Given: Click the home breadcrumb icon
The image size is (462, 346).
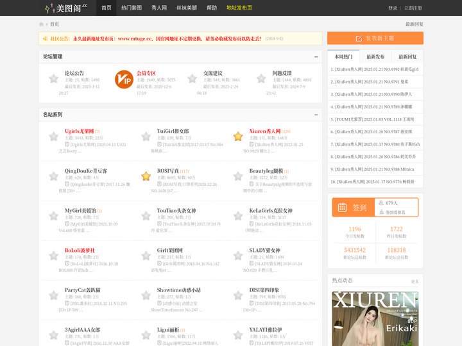Looking at the screenshot, I should pos(42,24).
